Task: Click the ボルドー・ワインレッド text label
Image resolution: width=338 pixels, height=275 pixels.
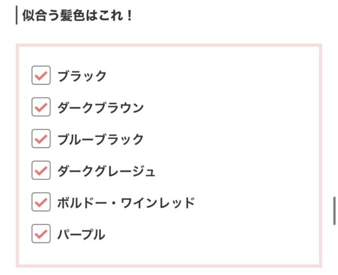Action: pos(126,203)
